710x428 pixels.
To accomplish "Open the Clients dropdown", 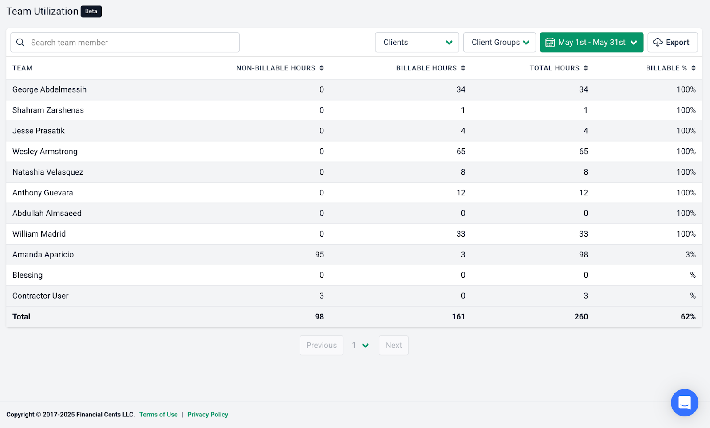I will [x=417, y=43].
